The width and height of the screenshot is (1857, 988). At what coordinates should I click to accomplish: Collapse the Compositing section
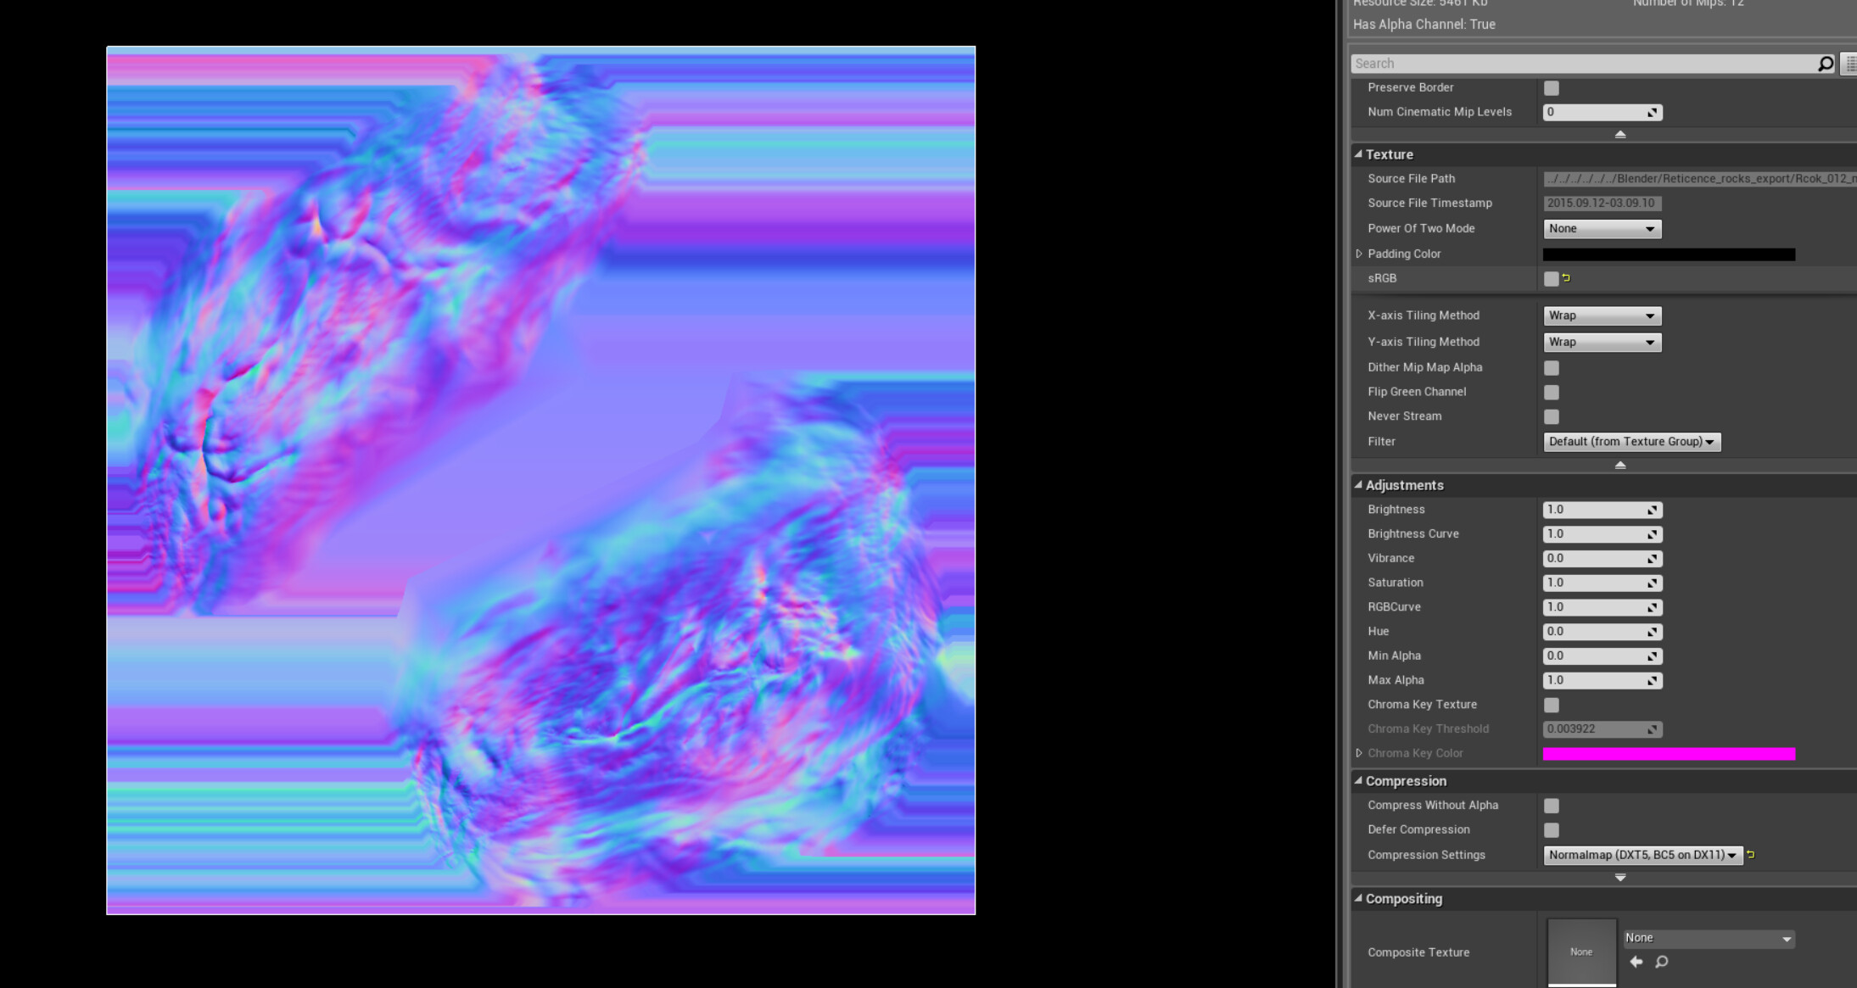tap(1358, 898)
